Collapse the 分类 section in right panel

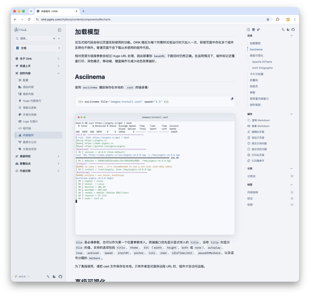291,168
